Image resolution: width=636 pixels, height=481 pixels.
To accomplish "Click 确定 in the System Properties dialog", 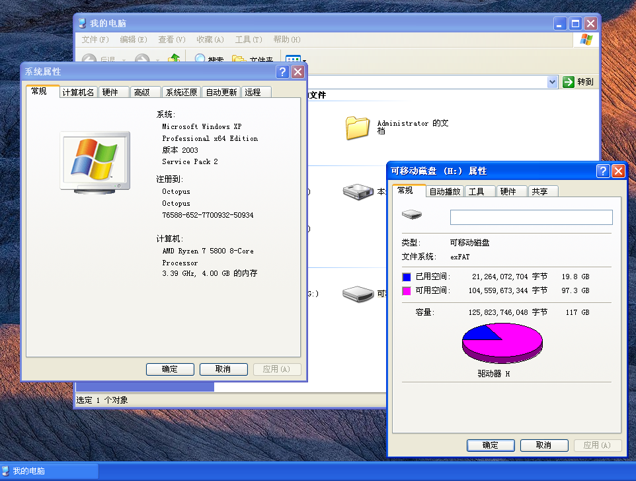I will pos(170,369).
